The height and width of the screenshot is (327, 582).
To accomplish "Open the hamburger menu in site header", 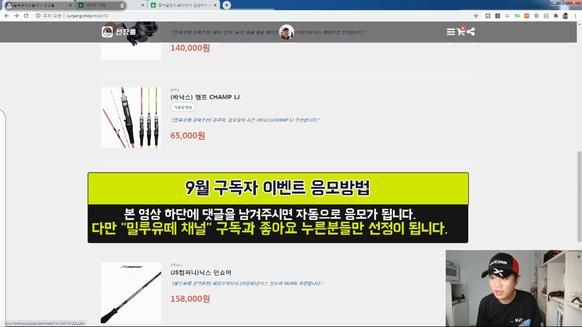I will [451, 32].
